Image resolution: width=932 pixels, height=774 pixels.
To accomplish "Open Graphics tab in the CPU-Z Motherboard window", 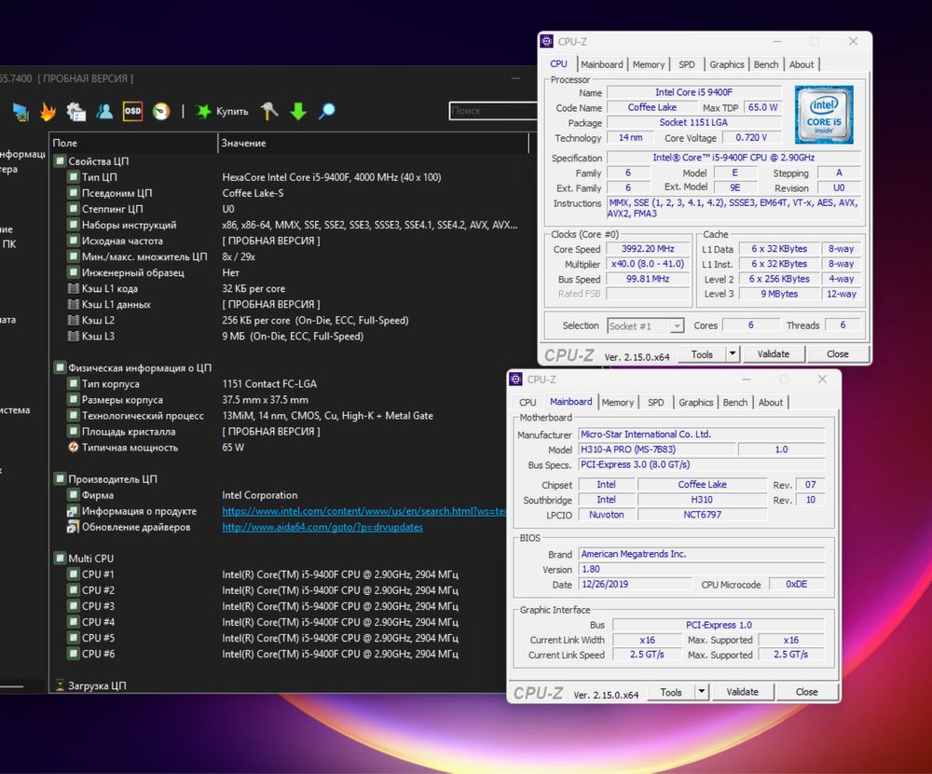I will pos(696,402).
